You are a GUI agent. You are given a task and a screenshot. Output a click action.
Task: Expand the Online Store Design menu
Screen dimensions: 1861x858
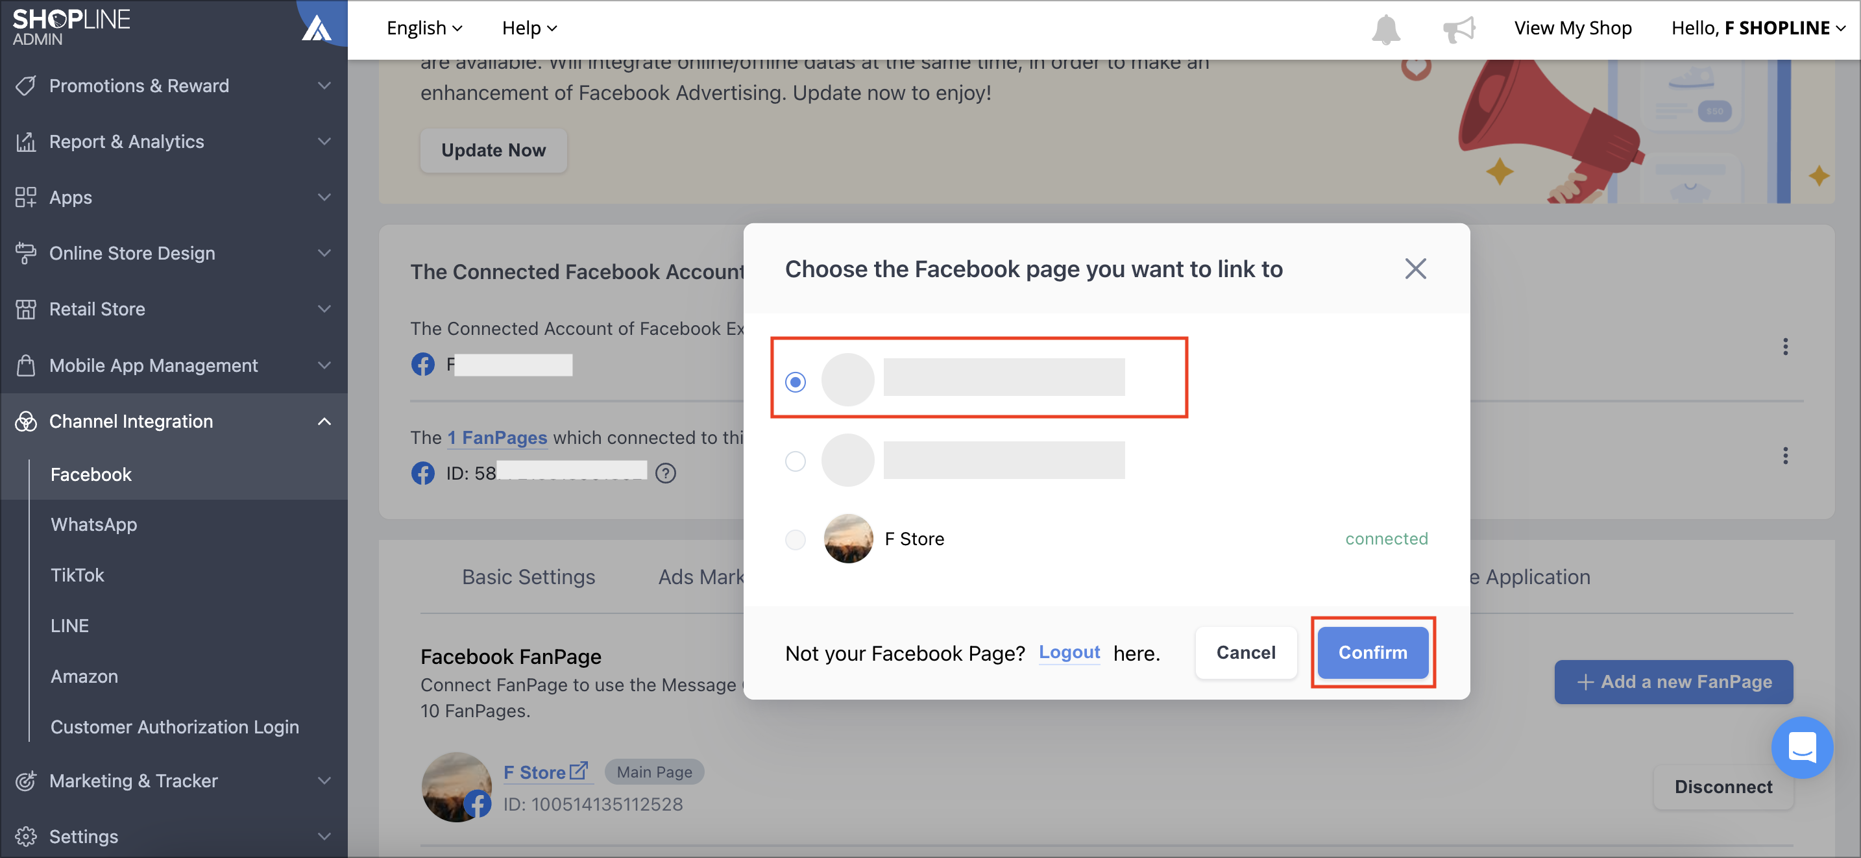tap(324, 252)
